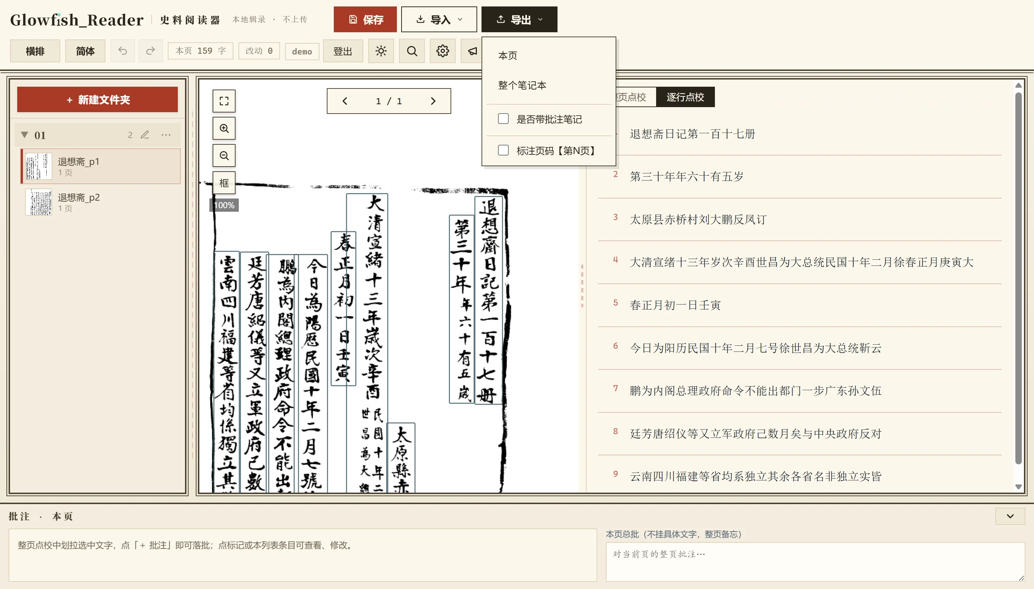This screenshot has width=1034, height=589.
Task: Click line 3 text 太原县赤桥村刘大鹏反凤订
Action: coord(698,220)
